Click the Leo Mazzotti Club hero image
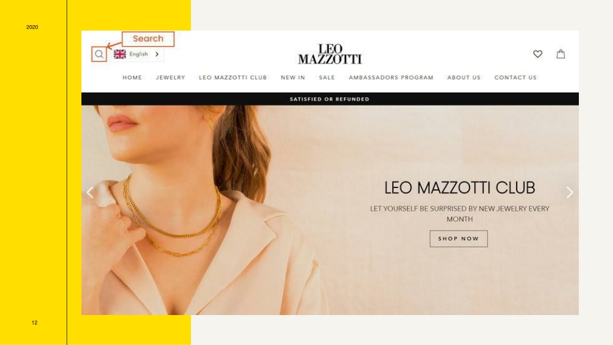The height and width of the screenshot is (345, 613). 330,210
